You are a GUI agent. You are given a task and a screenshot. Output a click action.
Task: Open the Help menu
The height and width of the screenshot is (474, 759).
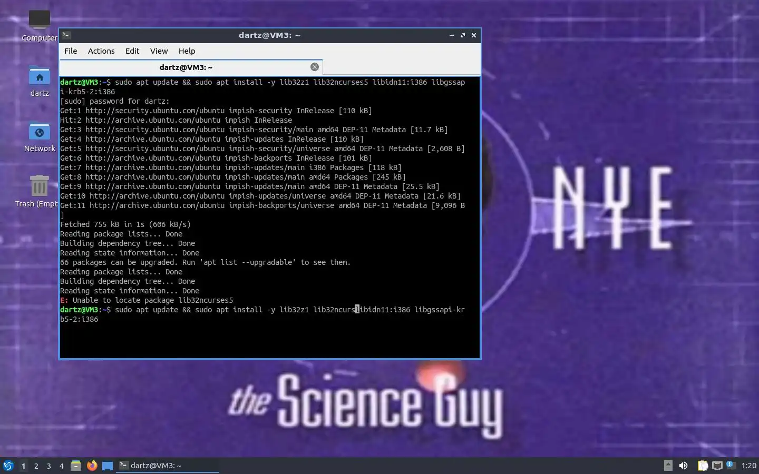click(187, 51)
